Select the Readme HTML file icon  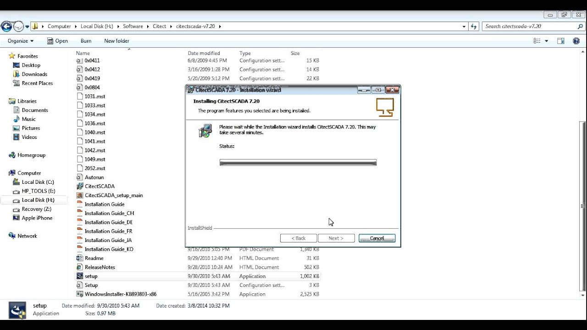coord(80,258)
